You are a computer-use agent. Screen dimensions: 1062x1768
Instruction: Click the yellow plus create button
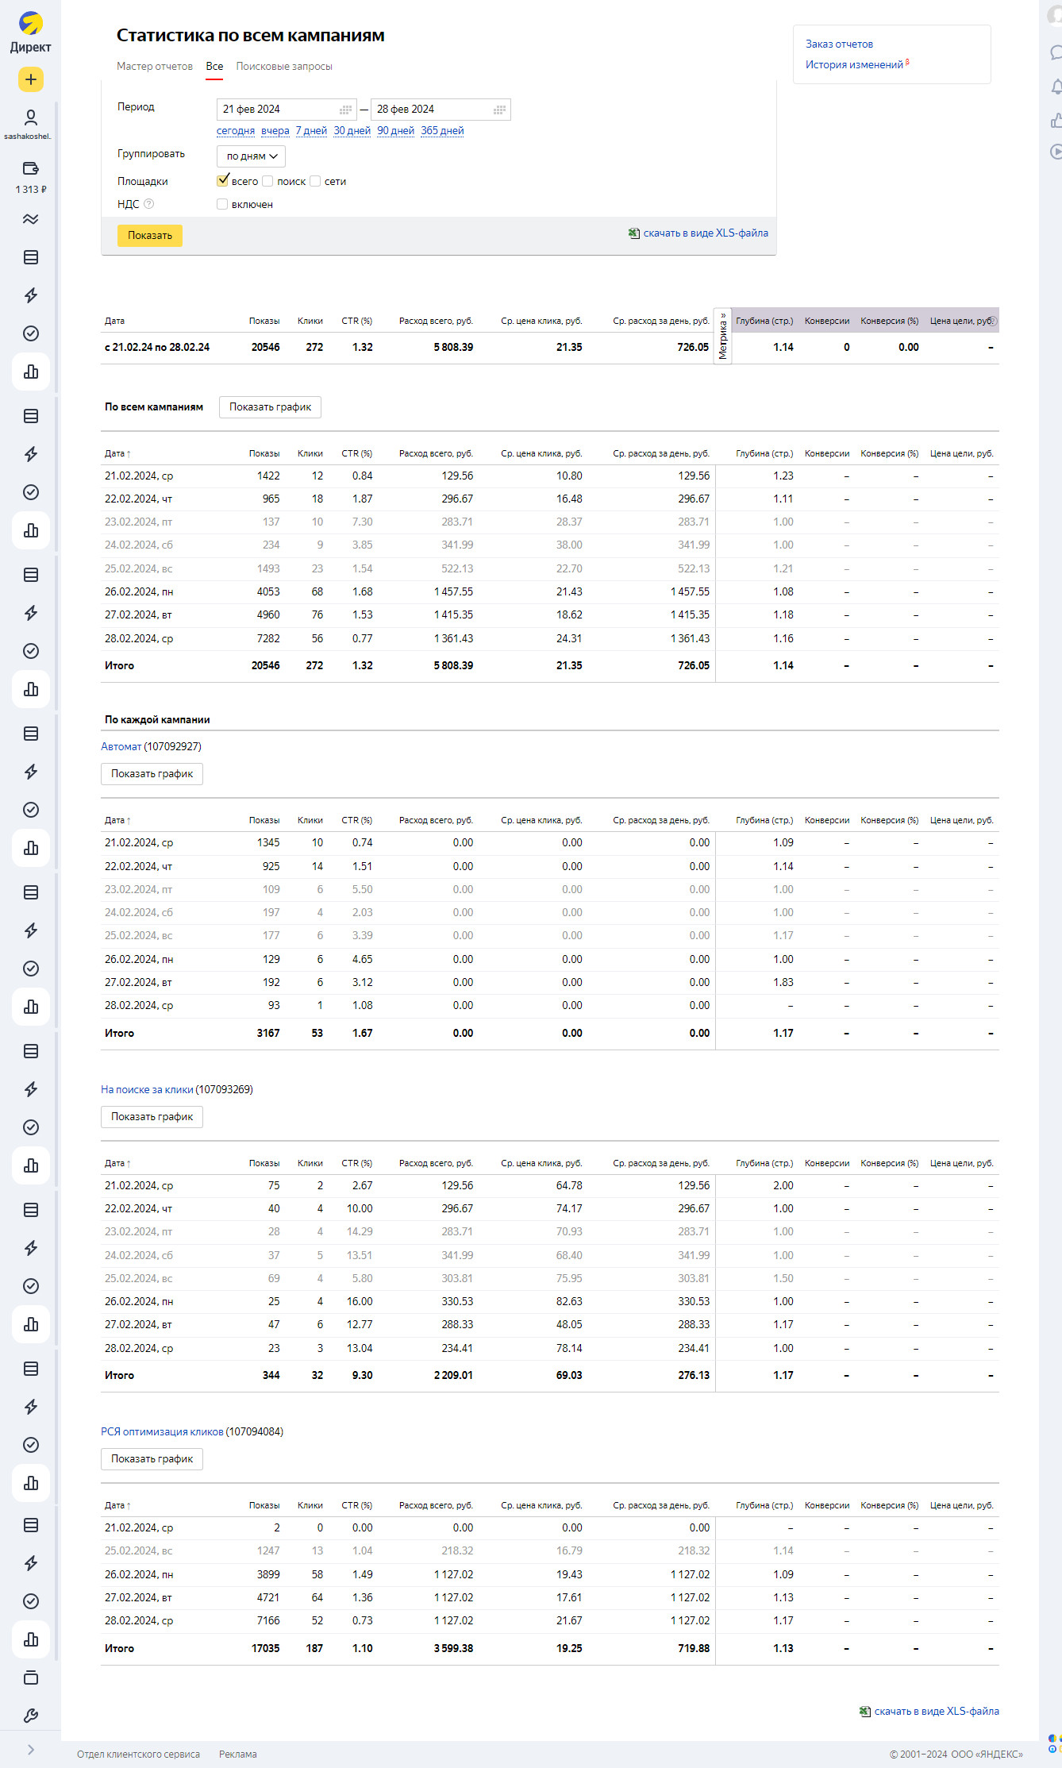click(x=30, y=79)
